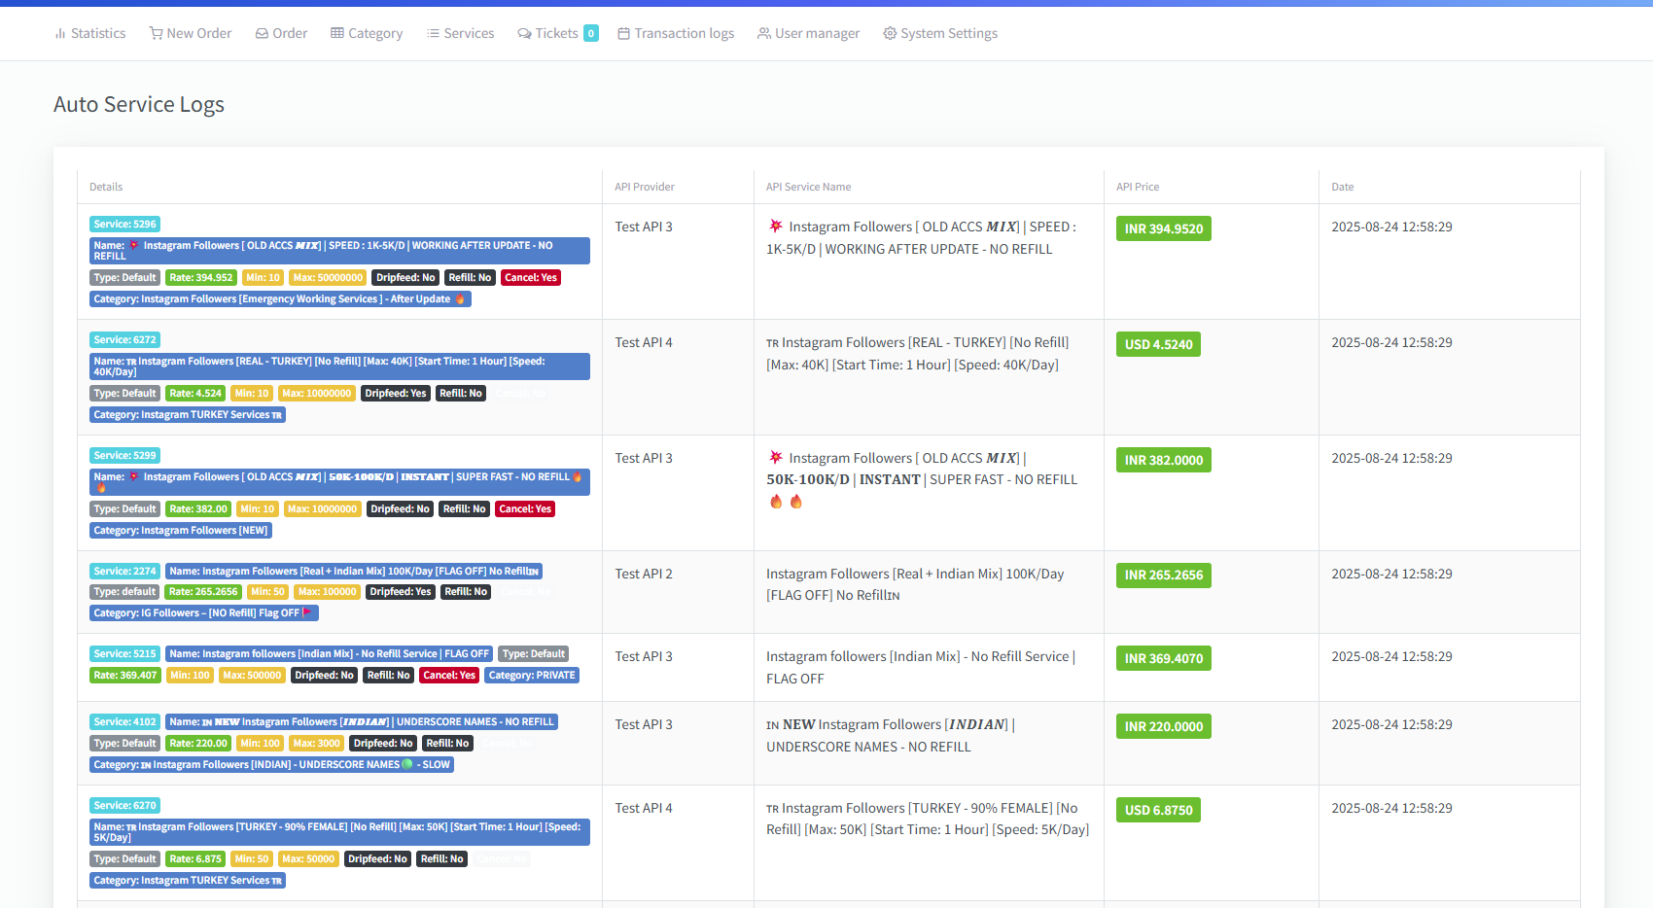Click the System Settings gear icon
The image size is (1653, 908).
coord(890,34)
